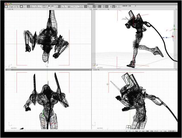
Task: Open the global dropdown in the front view
Action: pos(14,128)
